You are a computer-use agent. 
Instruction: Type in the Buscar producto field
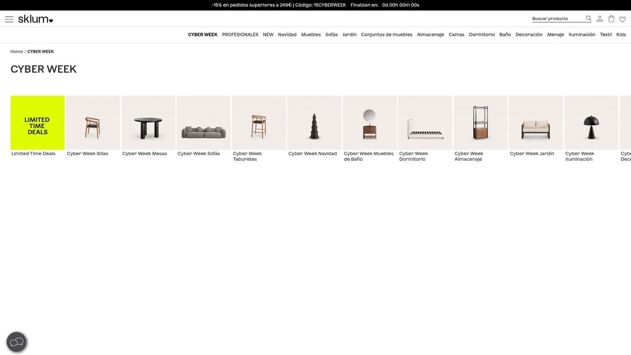pyautogui.click(x=557, y=18)
